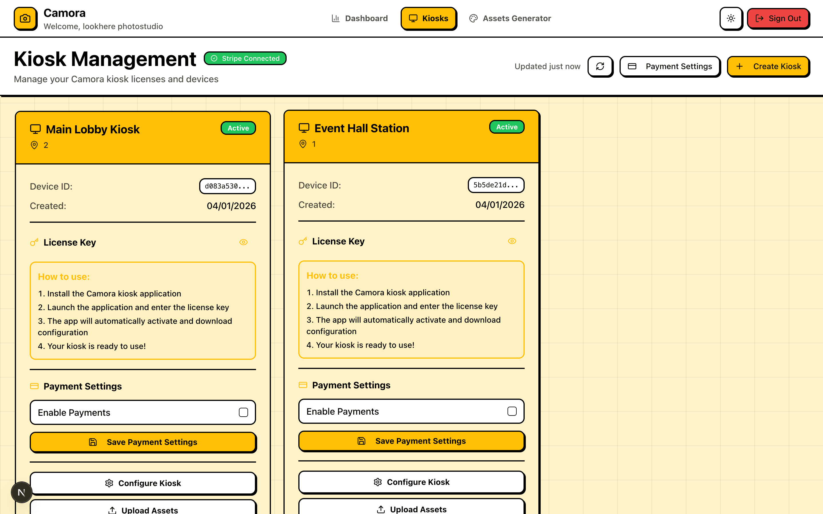Click the Event Hall Station monitor icon
Viewport: 823px width, 514px height.
click(304, 128)
